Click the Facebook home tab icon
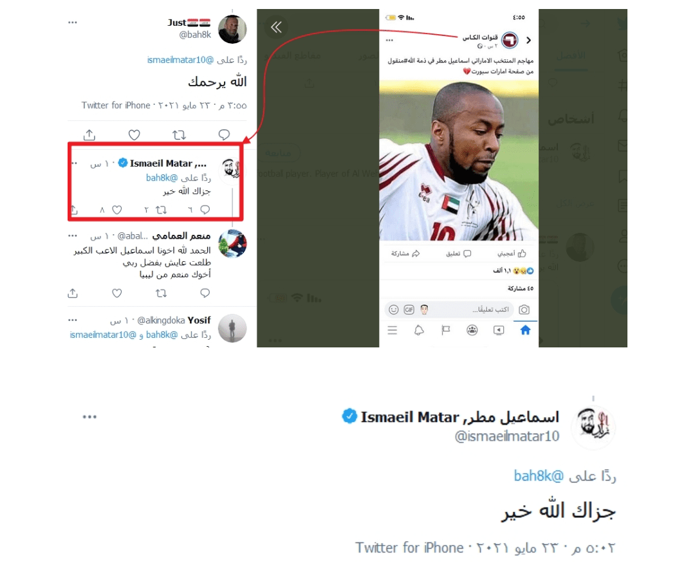Viewport: 695px width, 579px height. click(525, 330)
